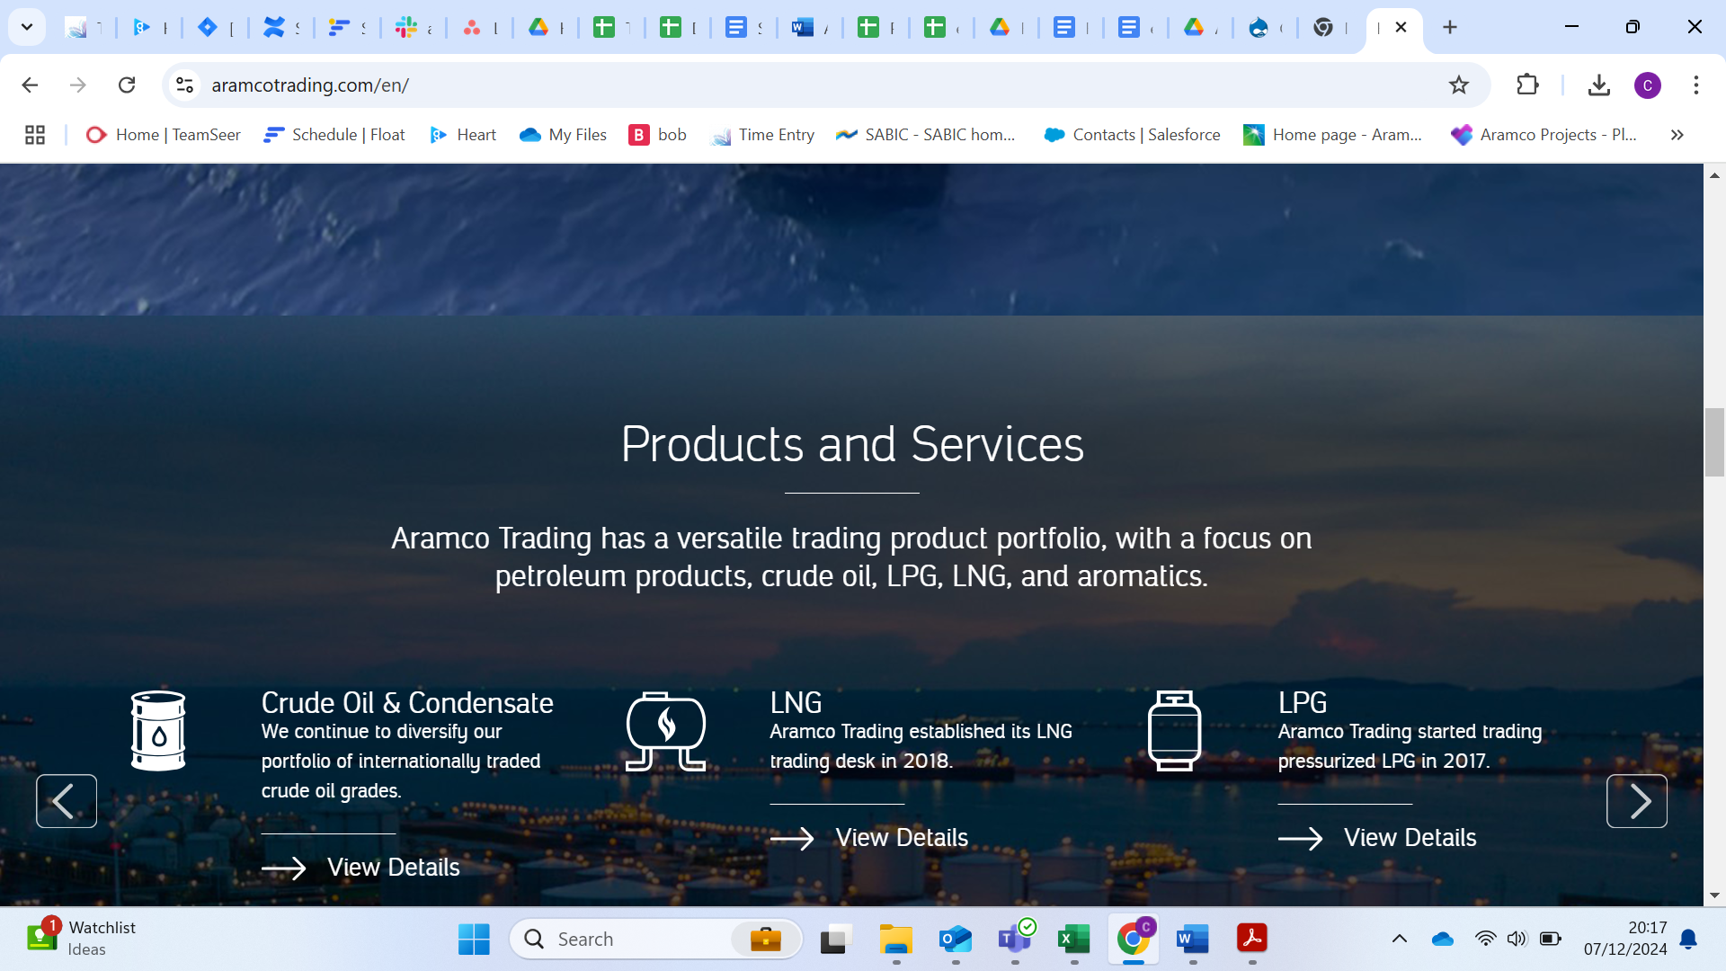
Task: Reload the Aramco Trading page
Action: point(127,85)
